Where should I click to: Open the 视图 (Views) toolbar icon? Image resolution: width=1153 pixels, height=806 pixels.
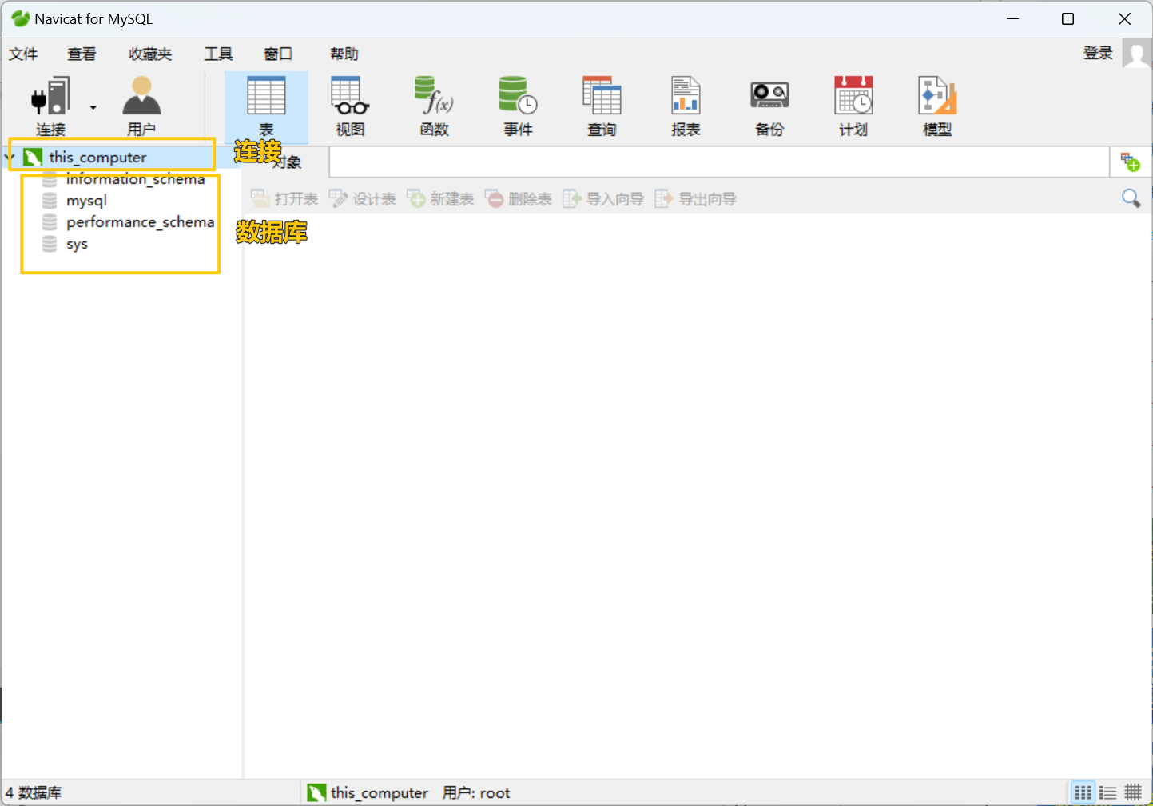click(x=350, y=104)
